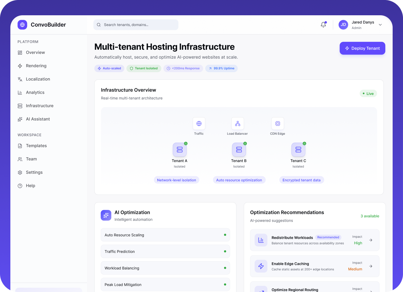Click the 3 available link

click(x=370, y=216)
